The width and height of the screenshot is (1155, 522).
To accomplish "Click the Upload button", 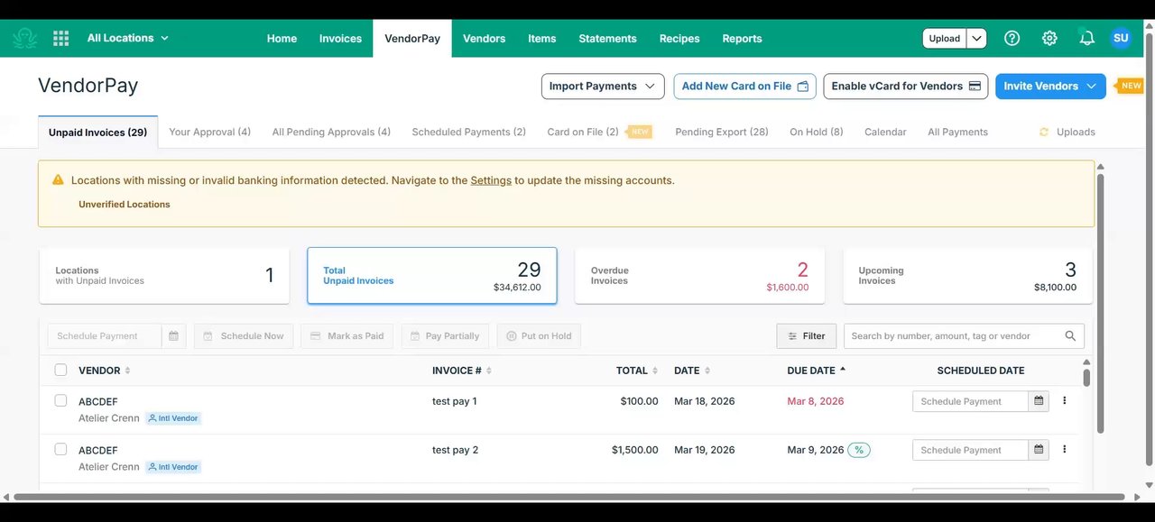I will [945, 38].
